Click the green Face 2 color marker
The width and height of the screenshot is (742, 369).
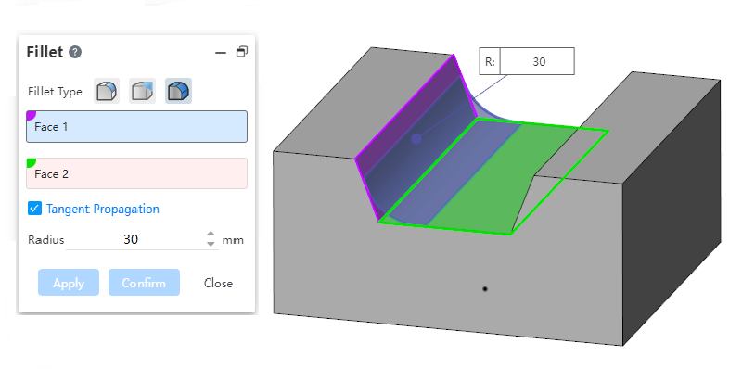(31, 162)
